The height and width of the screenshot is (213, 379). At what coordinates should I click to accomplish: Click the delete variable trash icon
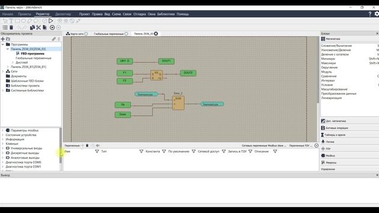coord(87,146)
